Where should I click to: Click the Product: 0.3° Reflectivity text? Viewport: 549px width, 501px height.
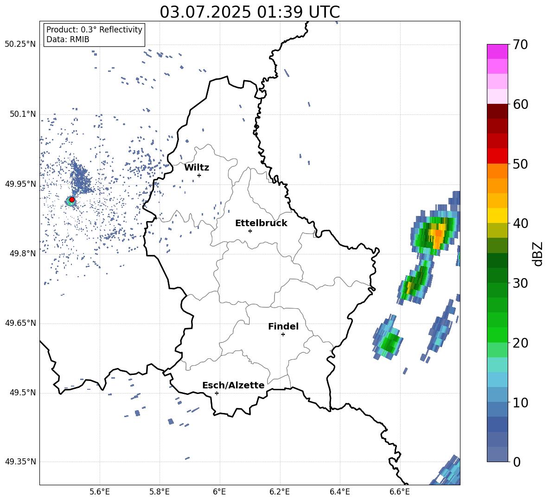pos(94,29)
